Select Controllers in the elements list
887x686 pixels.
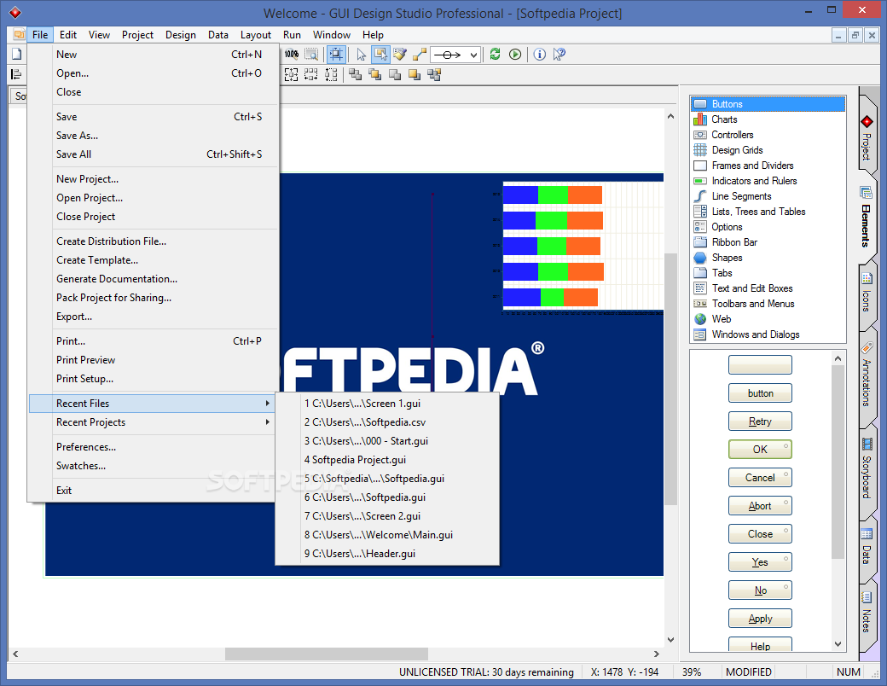point(732,135)
